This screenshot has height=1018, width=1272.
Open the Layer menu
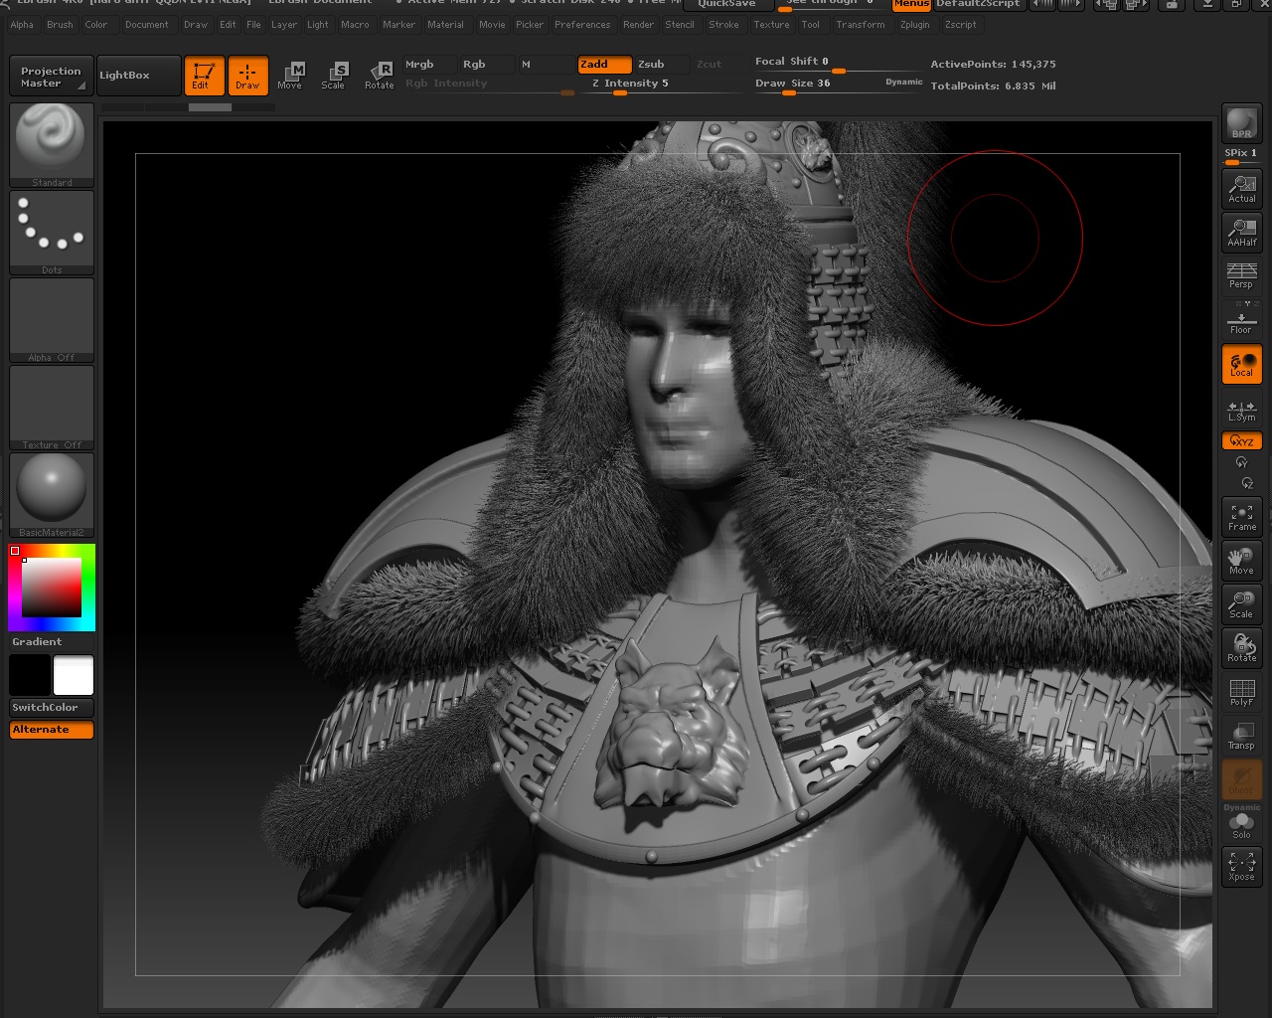pos(284,25)
